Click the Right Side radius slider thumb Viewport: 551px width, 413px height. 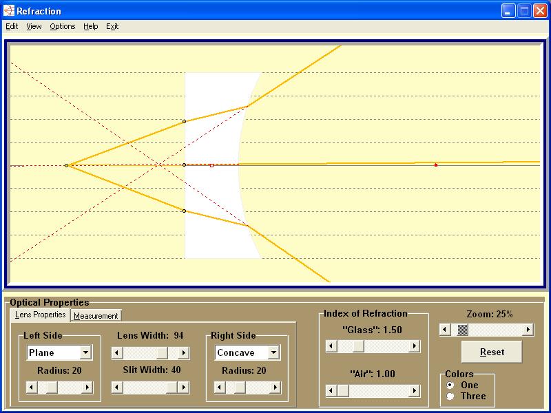click(240, 388)
